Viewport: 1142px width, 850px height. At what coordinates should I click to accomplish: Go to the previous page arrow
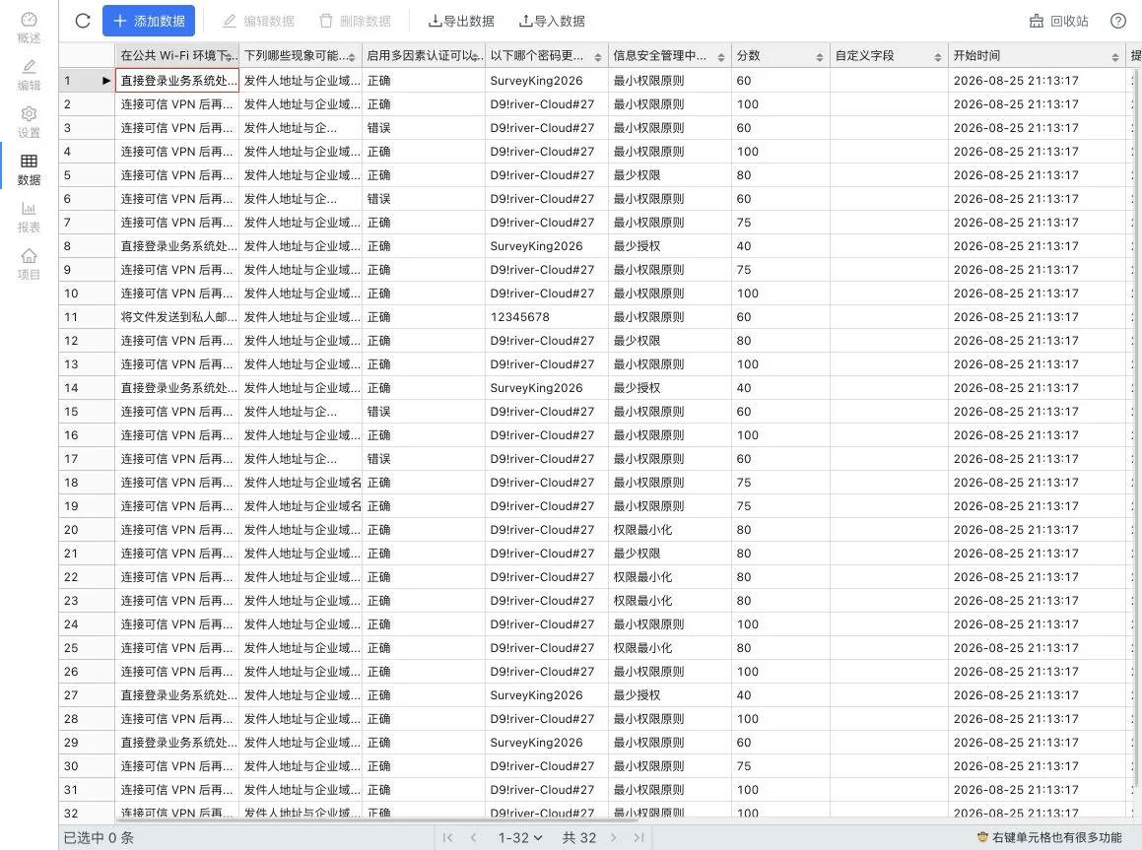coord(473,837)
